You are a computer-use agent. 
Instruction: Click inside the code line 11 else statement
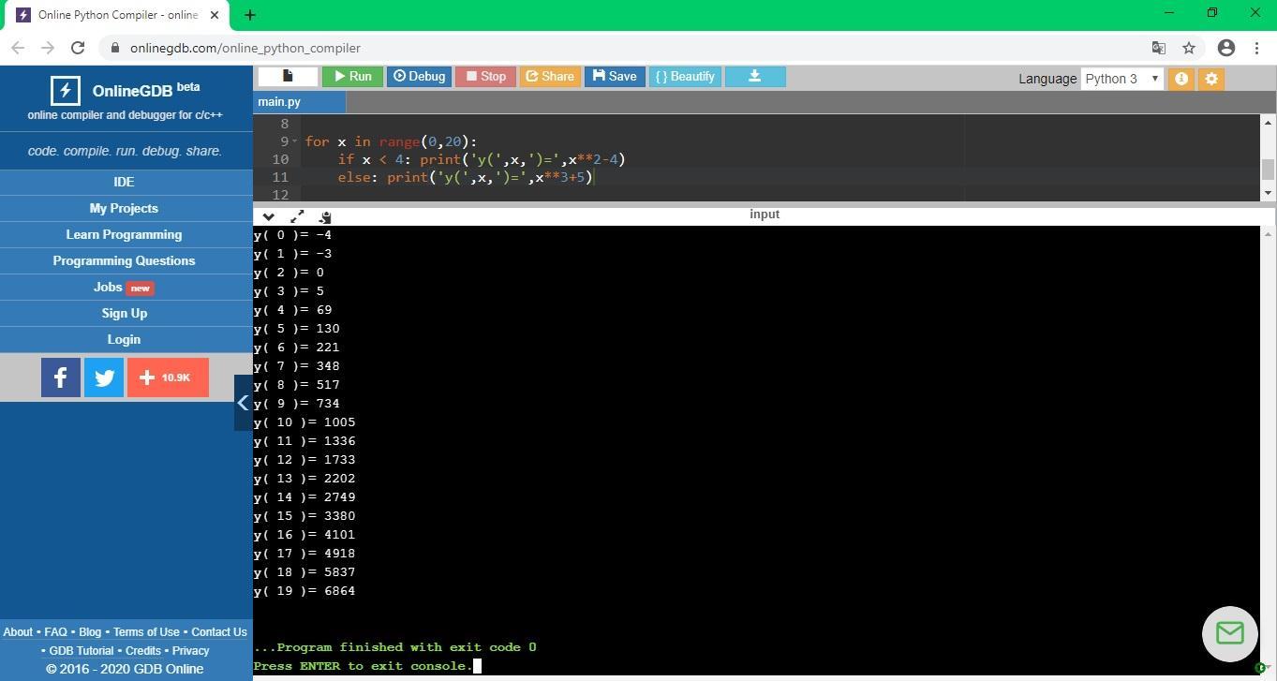click(466, 177)
